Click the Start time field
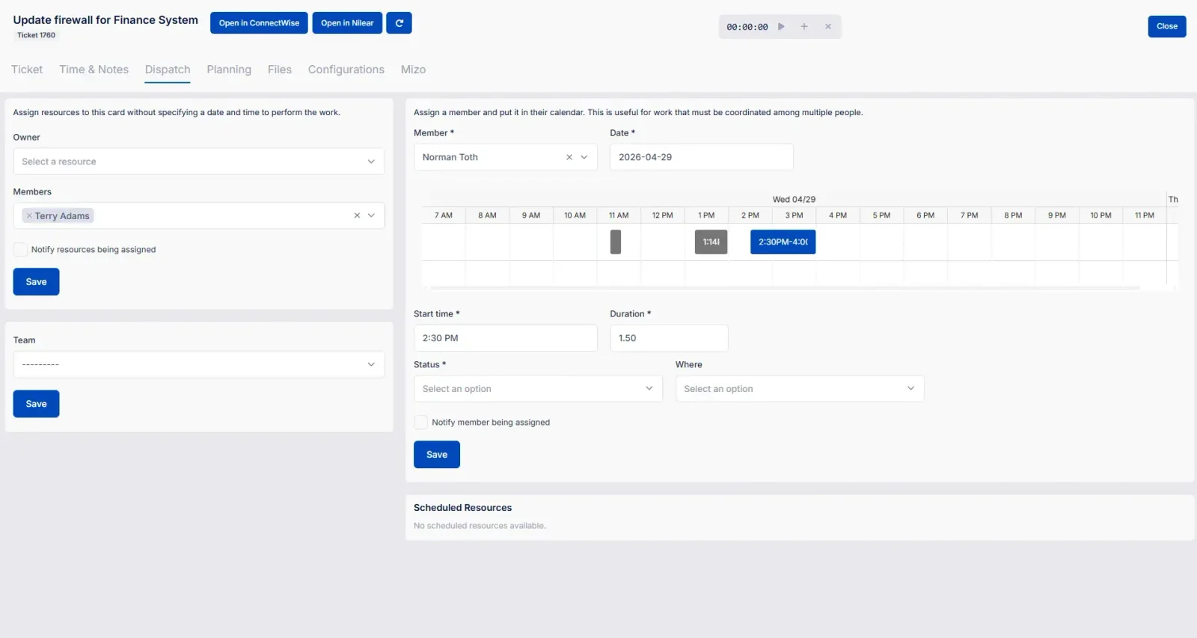Screen dimensions: 1197x638 pos(506,338)
